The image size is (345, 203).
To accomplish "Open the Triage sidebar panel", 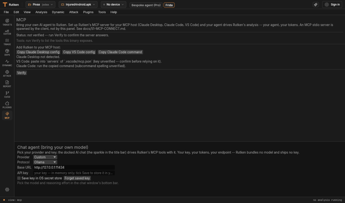I will (x=7, y=42).
